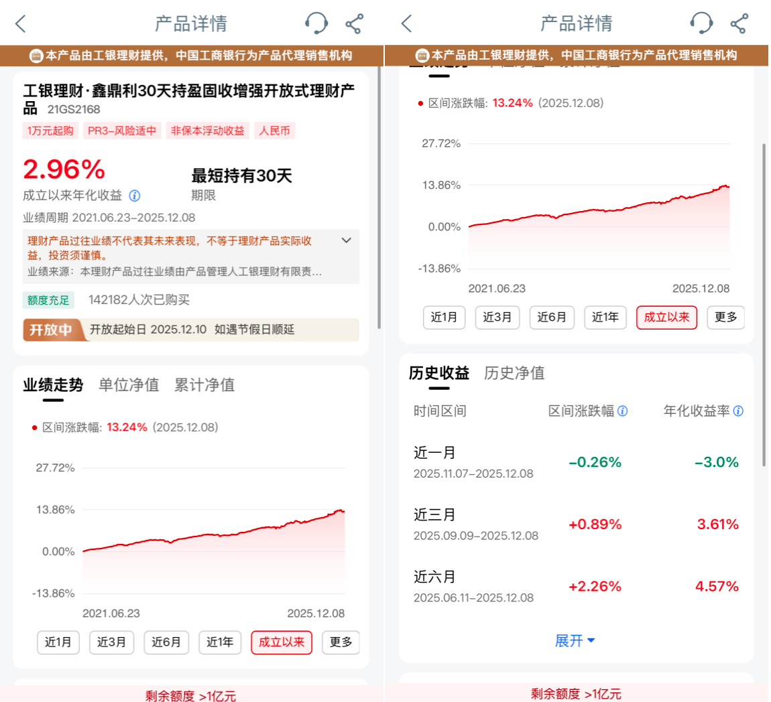This screenshot has width=771, height=702.
Task: Open customer service headset on left screen
Action: coord(316,23)
